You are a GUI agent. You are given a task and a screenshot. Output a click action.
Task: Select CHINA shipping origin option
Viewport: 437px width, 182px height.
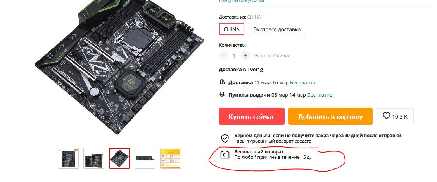[x=231, y=29]
